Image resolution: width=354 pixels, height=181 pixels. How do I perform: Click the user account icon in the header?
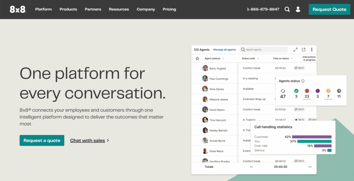pos(298,9)
